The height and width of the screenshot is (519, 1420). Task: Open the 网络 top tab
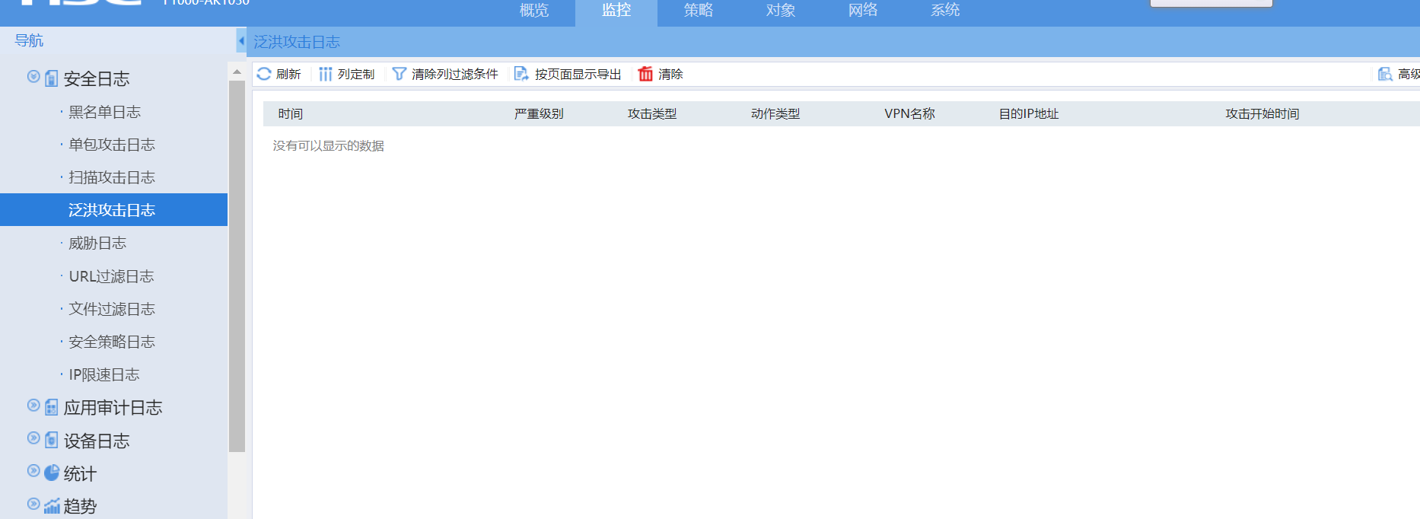point(863,11)
